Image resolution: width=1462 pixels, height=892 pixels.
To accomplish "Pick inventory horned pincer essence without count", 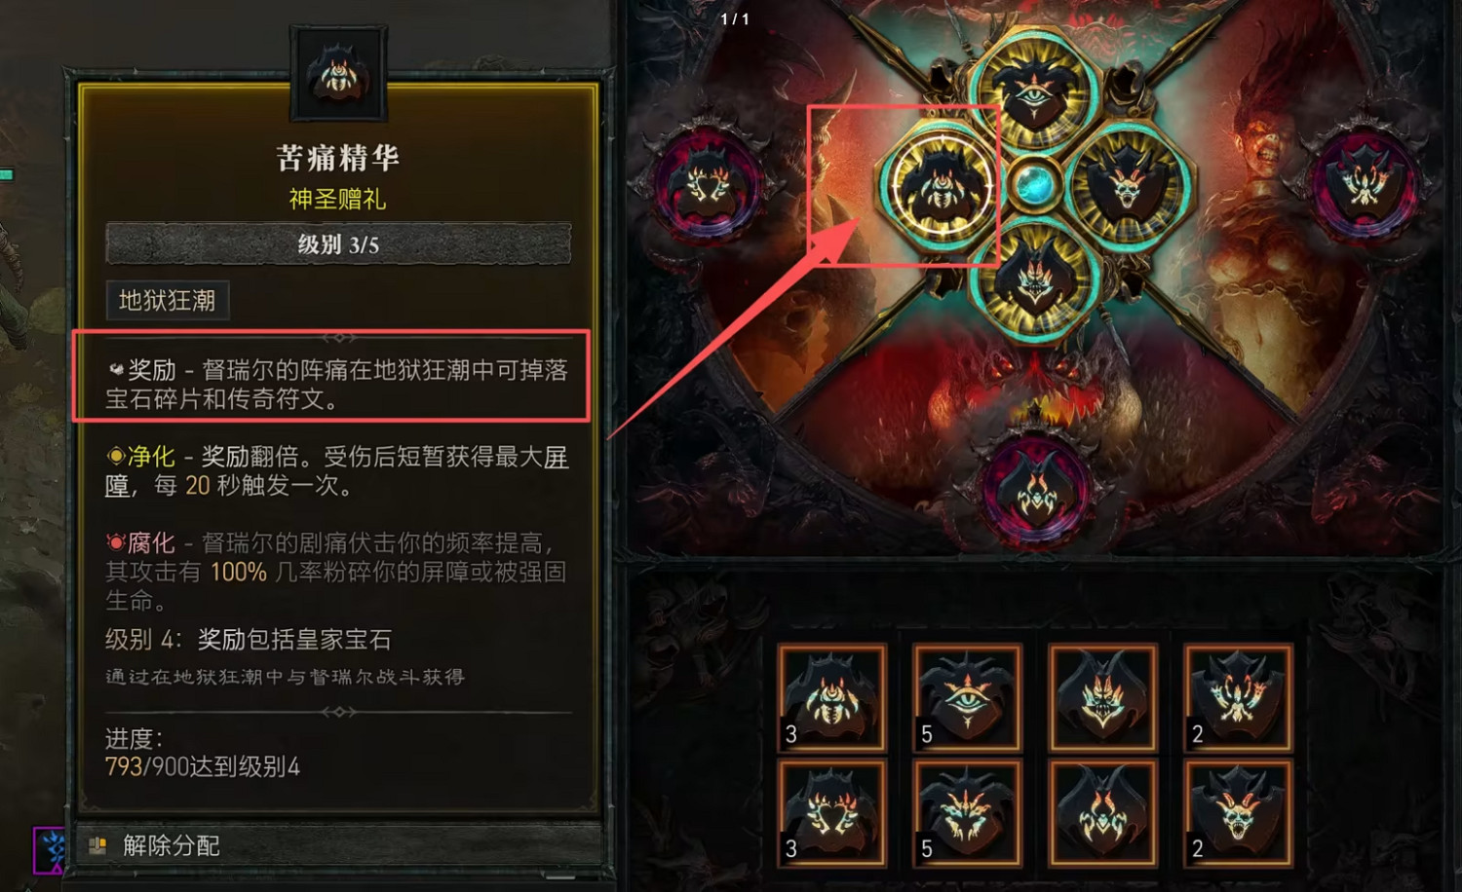I will (1102, 813).
